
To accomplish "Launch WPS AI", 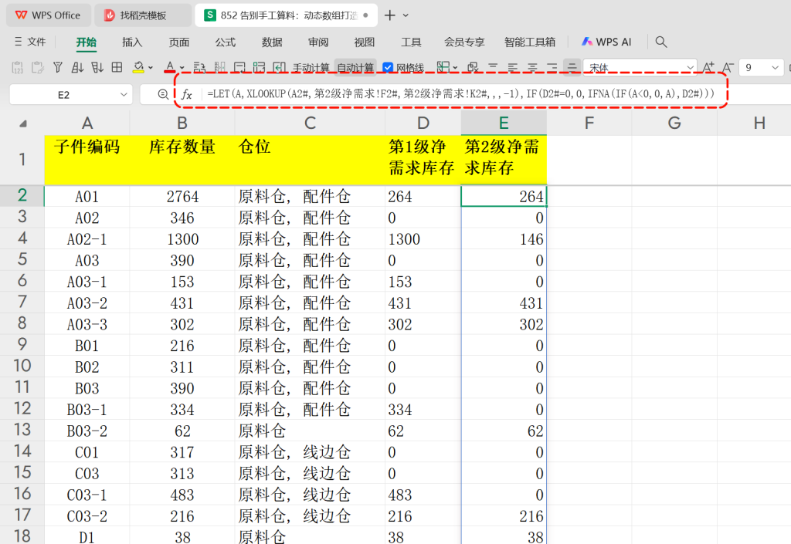I will click(606, 42).
